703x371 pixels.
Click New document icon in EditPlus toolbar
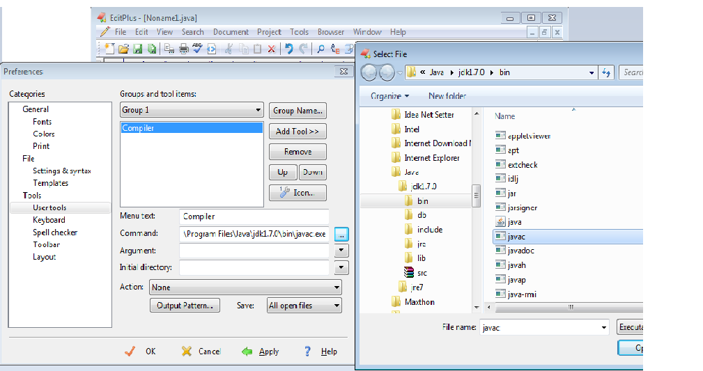110,49
